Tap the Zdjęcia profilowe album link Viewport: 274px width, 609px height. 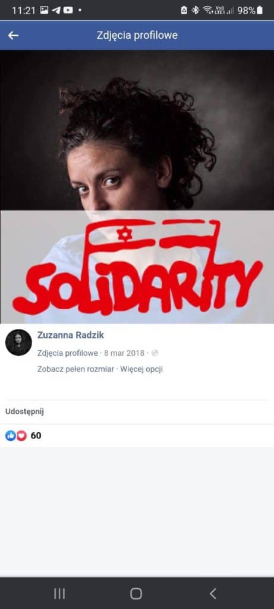pyautogui.click(x=68, y=353)
